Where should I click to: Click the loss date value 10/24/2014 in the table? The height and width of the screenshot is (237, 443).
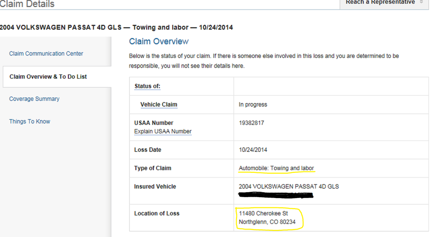coord(253,150)
